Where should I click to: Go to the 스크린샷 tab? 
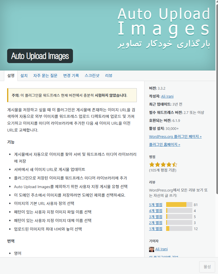[92, 76]
